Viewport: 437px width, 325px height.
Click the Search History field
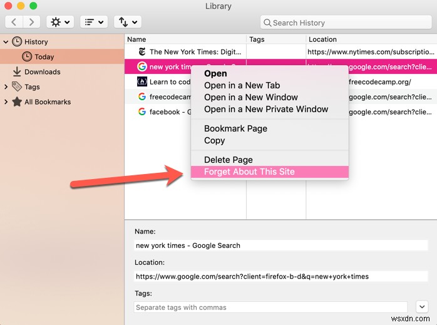pos(346,23)
